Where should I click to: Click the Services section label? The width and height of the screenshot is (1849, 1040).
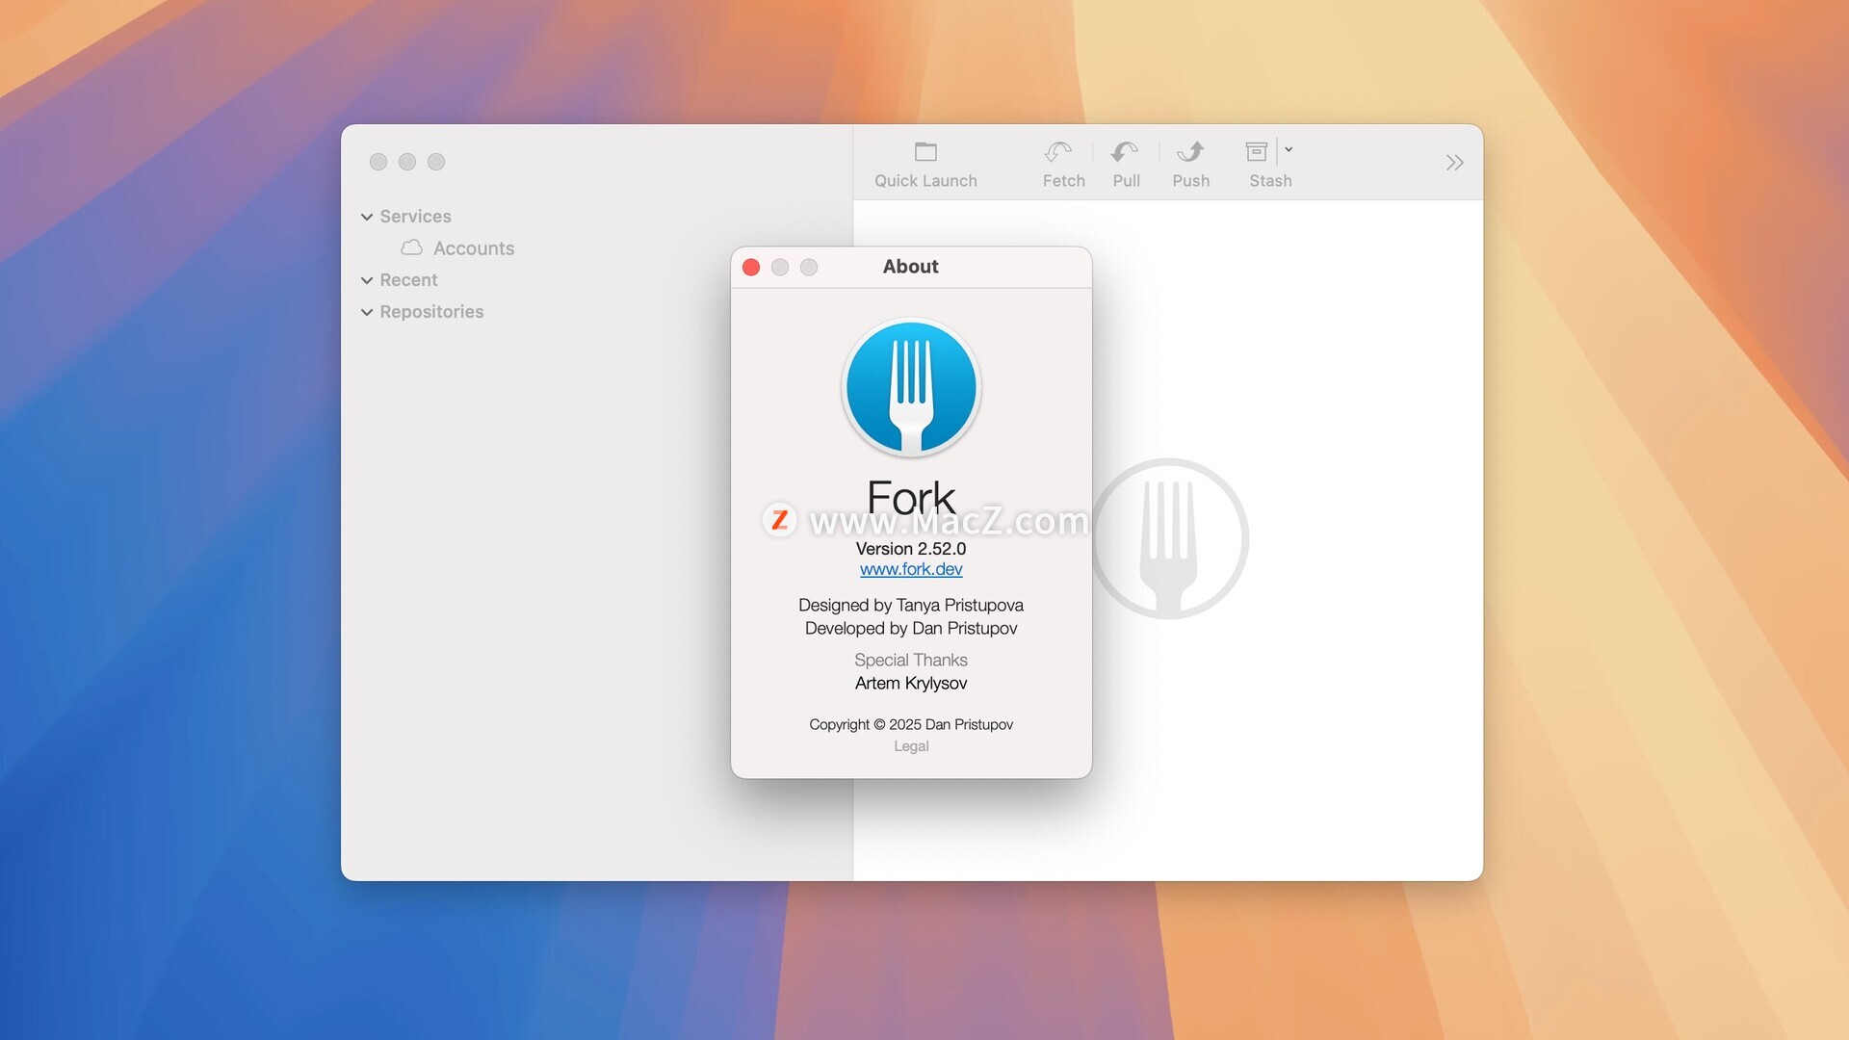click(x=415, y=217)
